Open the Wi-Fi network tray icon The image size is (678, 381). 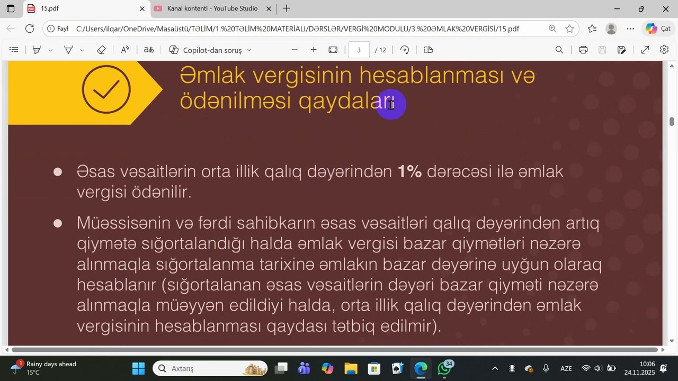[586, 368]
